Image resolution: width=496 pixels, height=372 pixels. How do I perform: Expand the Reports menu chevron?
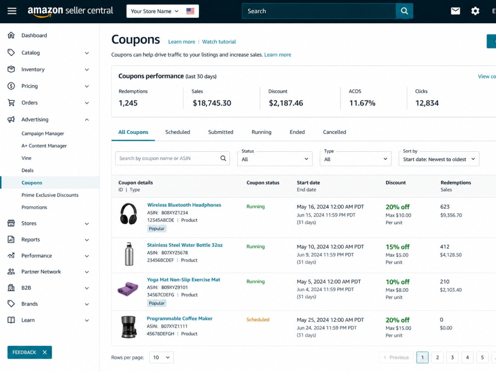[87, 240]
